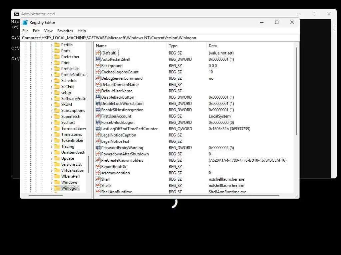Click the ForceUnlockLogon DWORD icon
Image resolution: width=341 pixels, height=255 pixels.
point(98,122)
